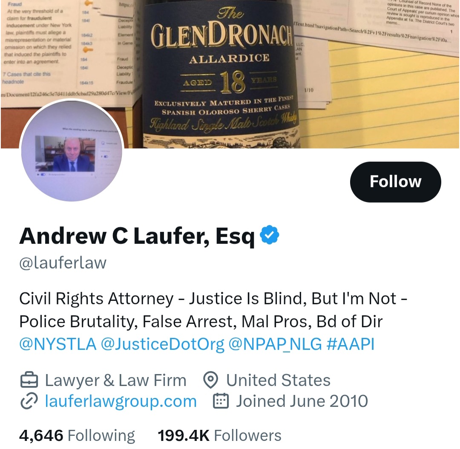This screenshot has height=449, width=460.
Task: Click the Andrew C Laufer, Esq display name
Action: pos(137,236)
